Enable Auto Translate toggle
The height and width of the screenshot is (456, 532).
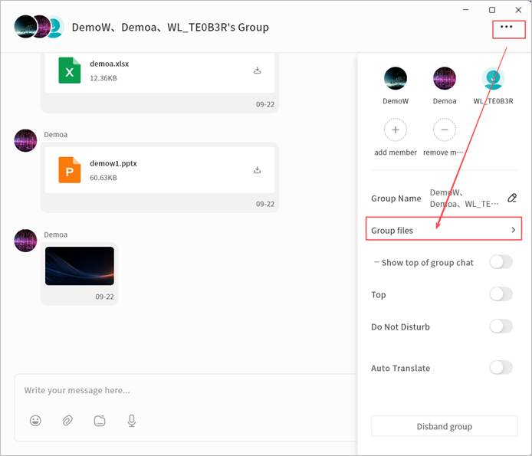[x=501, y=368]
